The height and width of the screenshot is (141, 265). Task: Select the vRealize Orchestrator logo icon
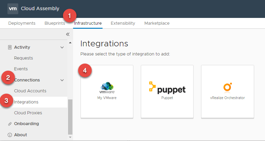pos(227,88)
